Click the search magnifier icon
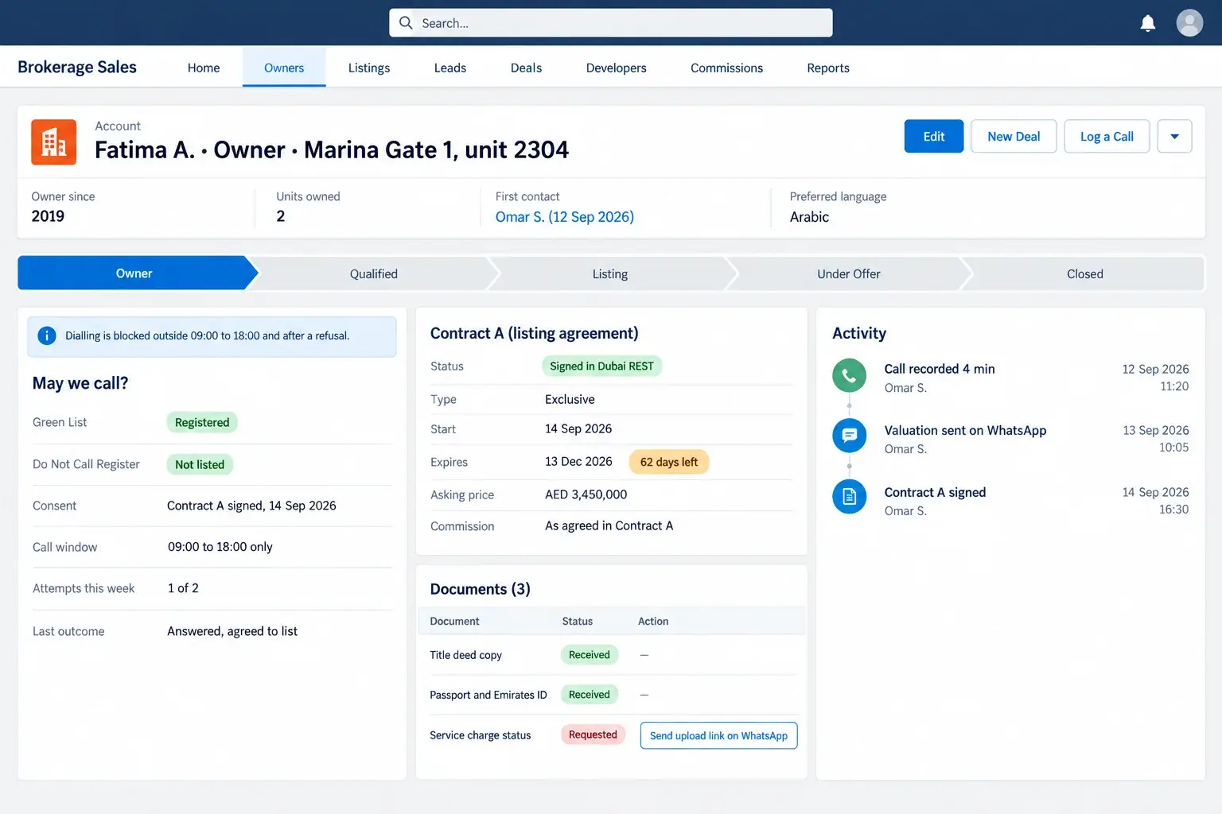Viewport: 1222px width, 814px height. click(406, 23)
